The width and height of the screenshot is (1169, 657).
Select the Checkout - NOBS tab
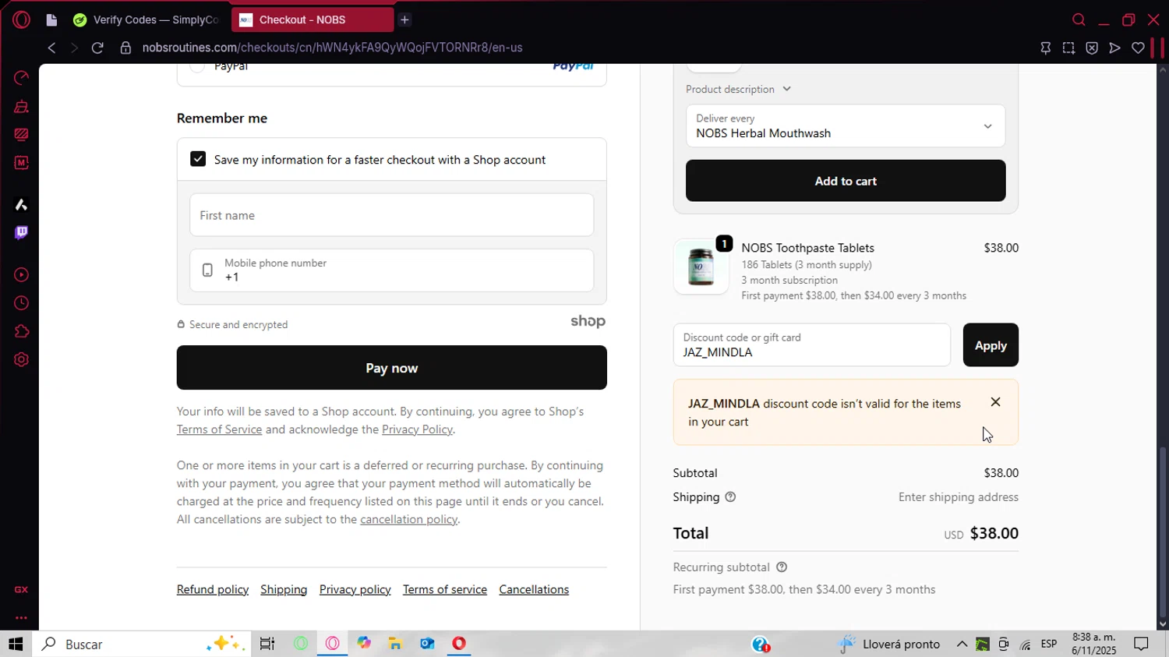(312, 19)
